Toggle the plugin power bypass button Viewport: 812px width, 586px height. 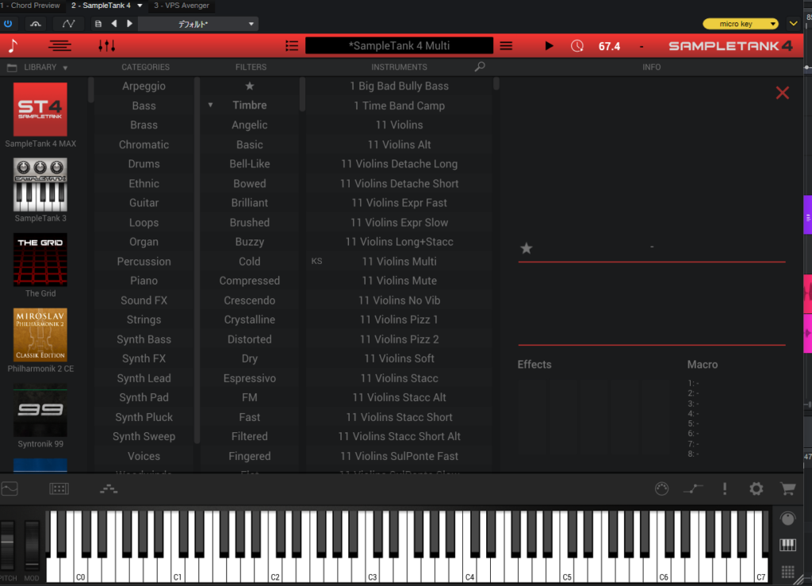coord(9,24)
